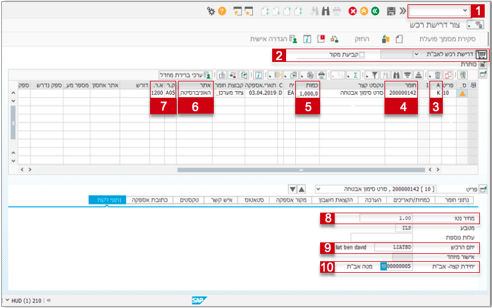Switch to the הערכה tab

point(373,200)
